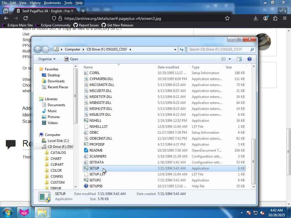This screenshot has height=218, width=291.
Task: Select the COREL setup information file
Action: point(164,73)
